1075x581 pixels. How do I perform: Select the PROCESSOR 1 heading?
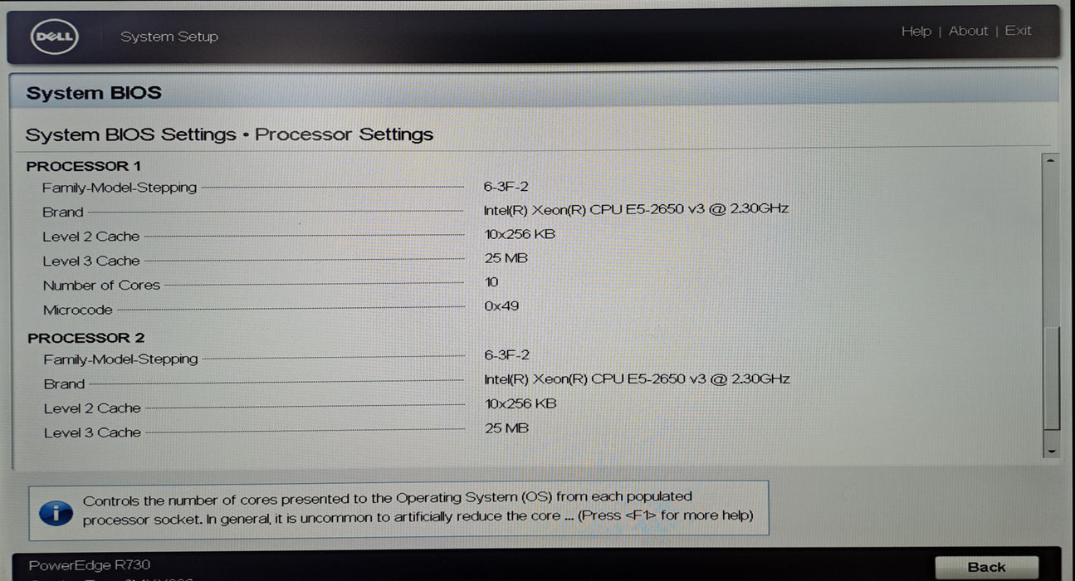[84, 166]
